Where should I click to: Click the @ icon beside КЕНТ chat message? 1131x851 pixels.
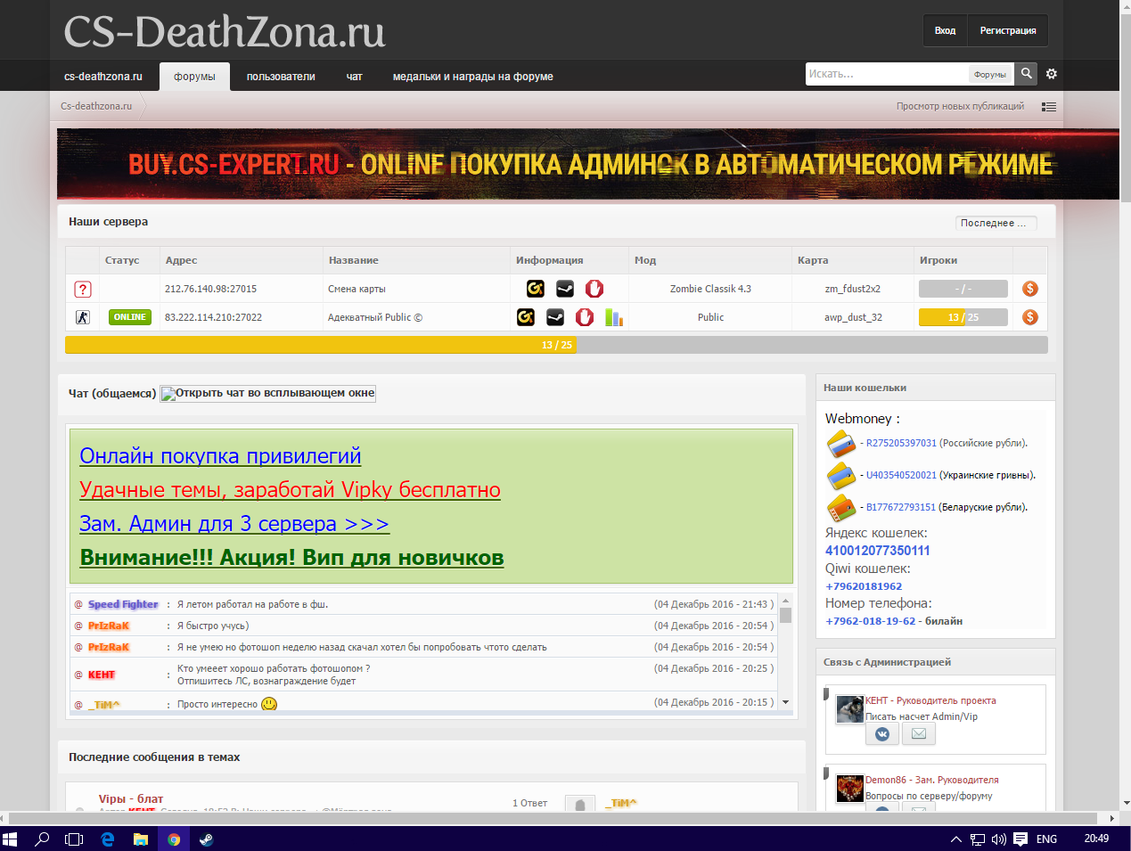(x=78, y=675)
